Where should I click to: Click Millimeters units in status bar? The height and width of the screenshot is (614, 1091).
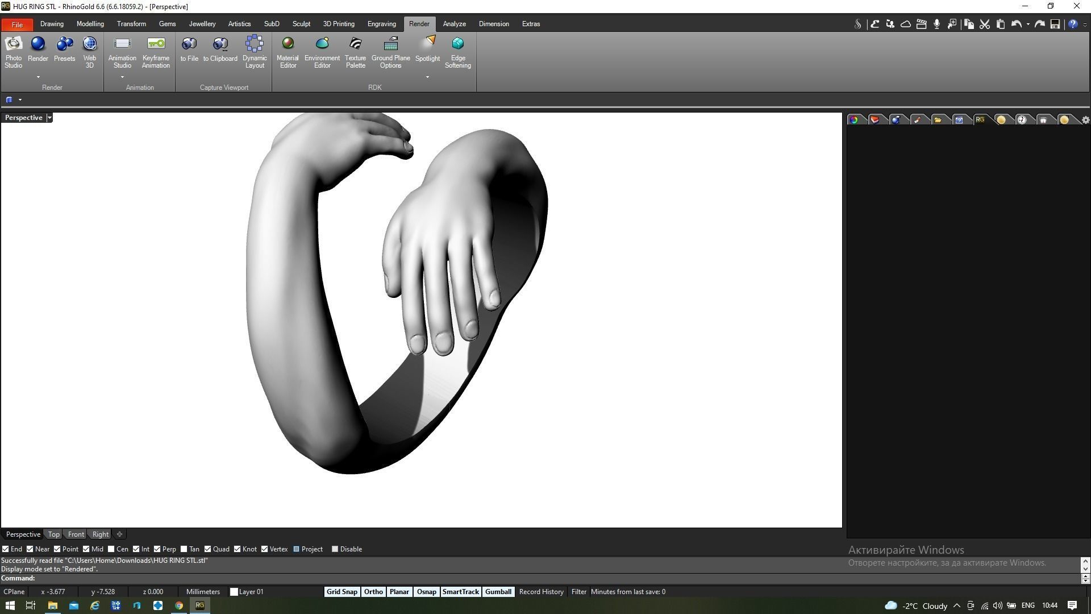(x=203, y=592)
